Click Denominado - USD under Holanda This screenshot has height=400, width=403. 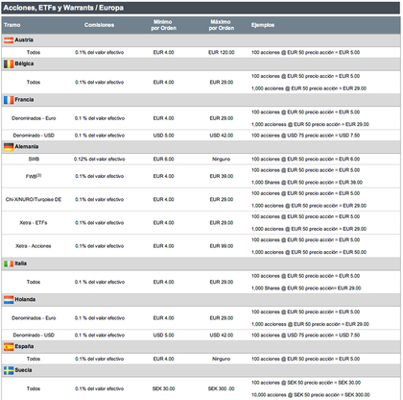click(34, 335)
